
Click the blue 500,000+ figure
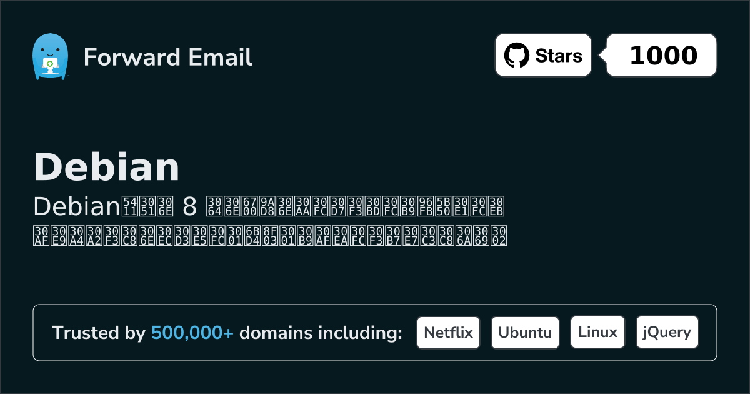click(x=192, y=333)
